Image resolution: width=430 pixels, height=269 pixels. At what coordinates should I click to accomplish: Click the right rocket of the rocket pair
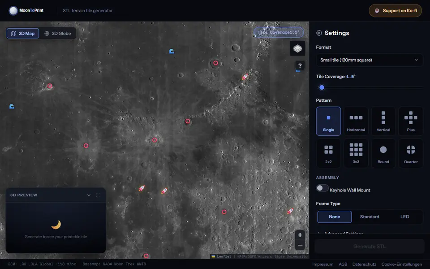(164, 191)
